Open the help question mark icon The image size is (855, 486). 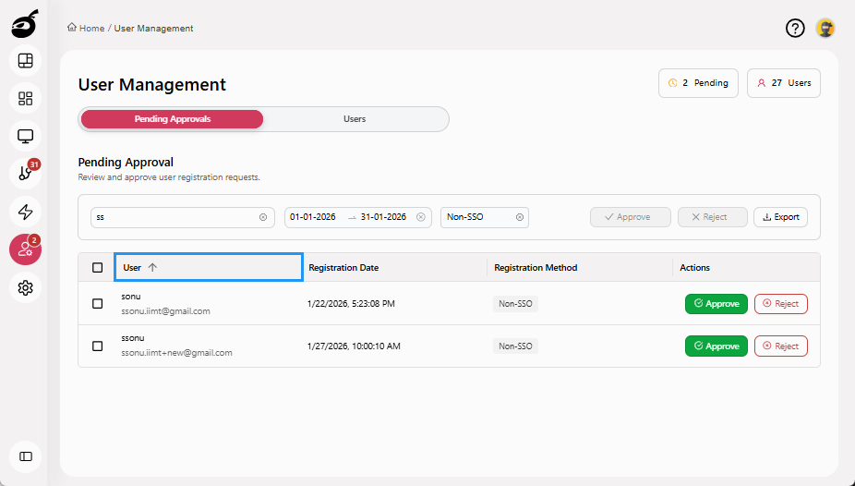coord(795,29)
